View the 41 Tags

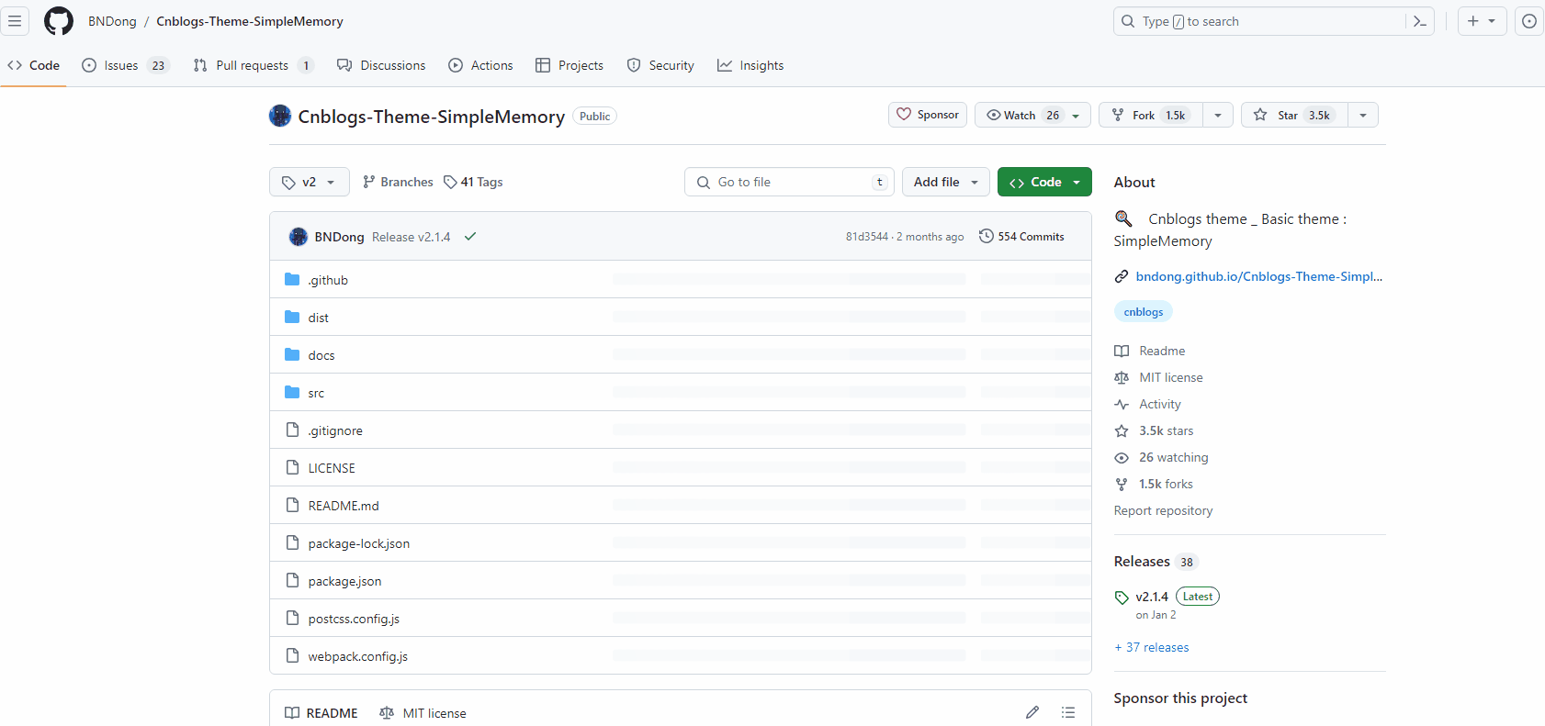(x=473, y=182)
